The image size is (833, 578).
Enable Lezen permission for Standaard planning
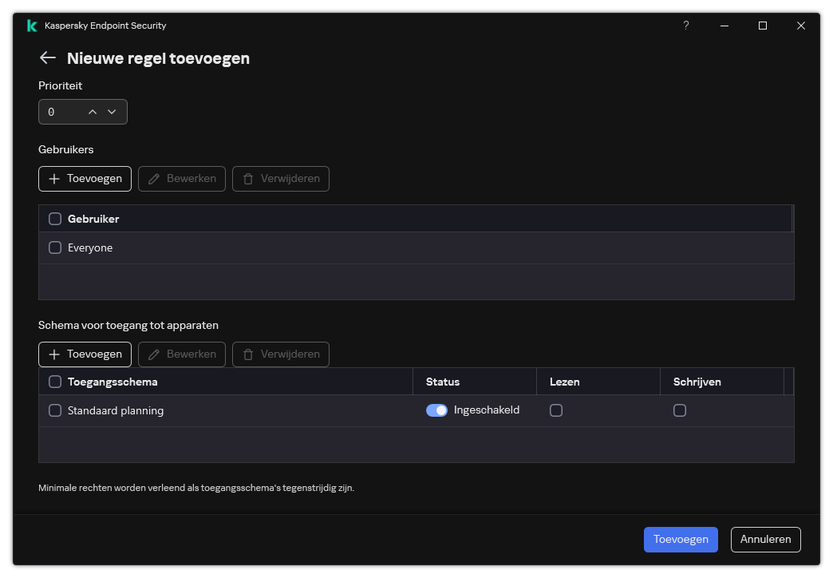point(555,410)
